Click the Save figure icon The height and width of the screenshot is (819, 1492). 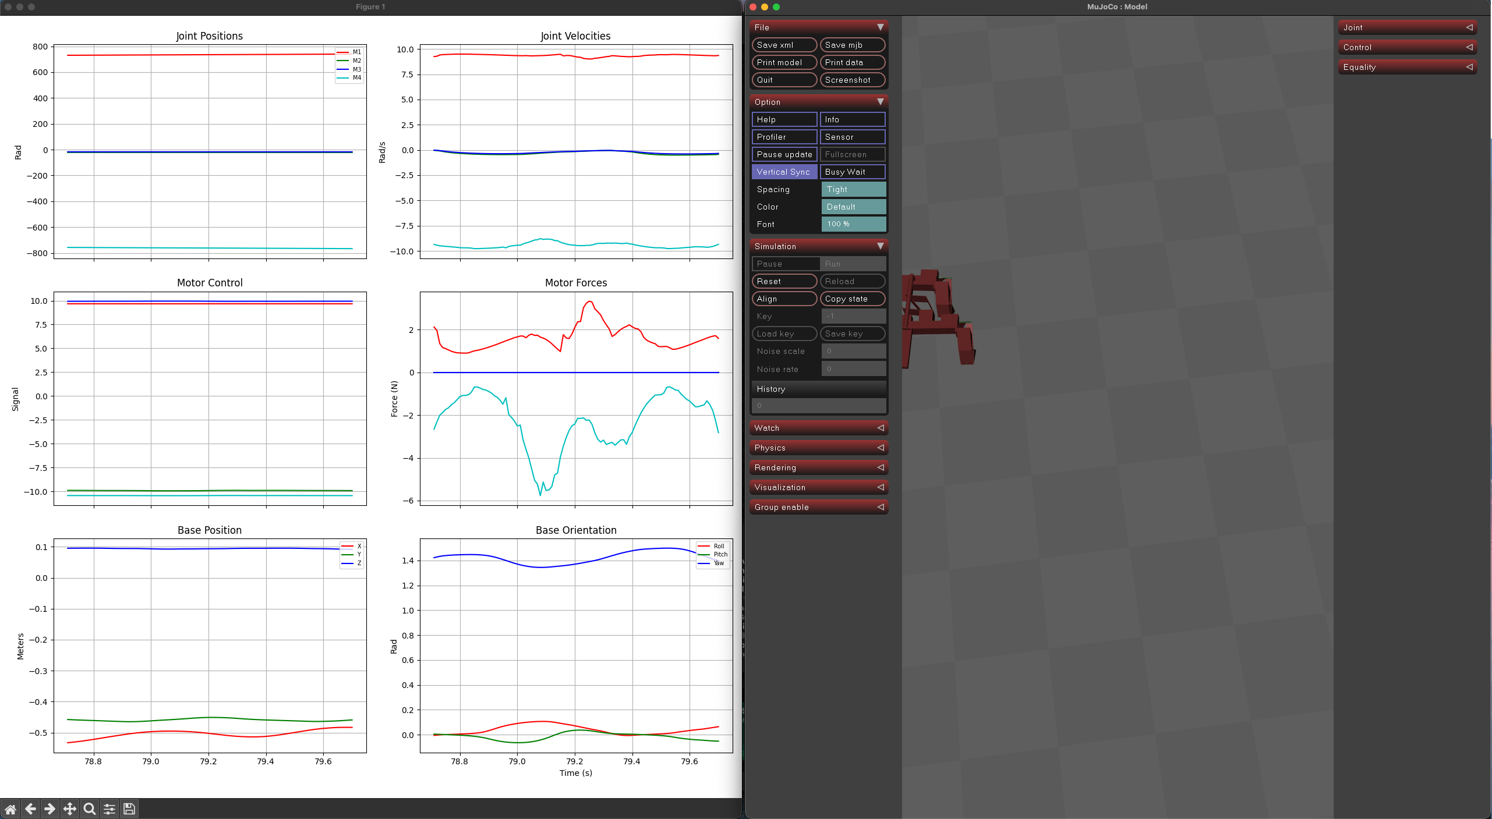pos(129,809)
